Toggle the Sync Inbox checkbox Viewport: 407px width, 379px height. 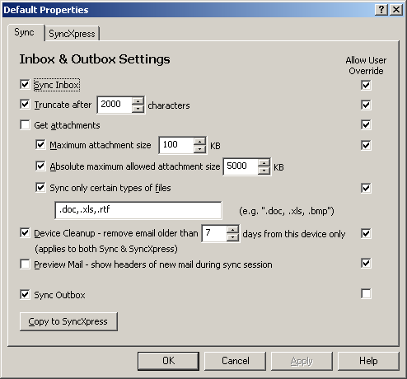point(25,84)
